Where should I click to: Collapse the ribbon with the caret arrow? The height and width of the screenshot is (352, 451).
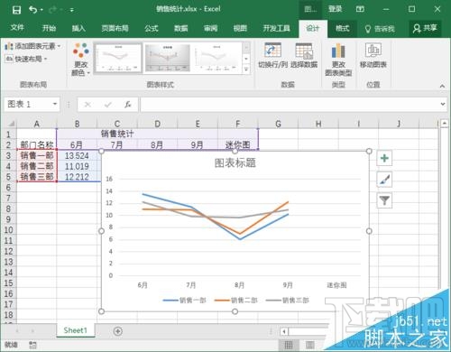coord(442,86)
